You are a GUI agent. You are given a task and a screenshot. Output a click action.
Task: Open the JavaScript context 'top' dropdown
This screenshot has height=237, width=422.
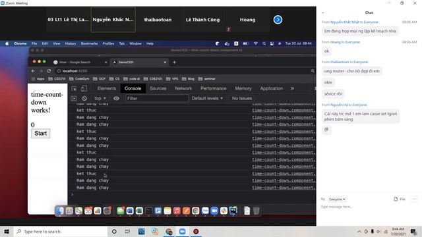pos(100,98)
